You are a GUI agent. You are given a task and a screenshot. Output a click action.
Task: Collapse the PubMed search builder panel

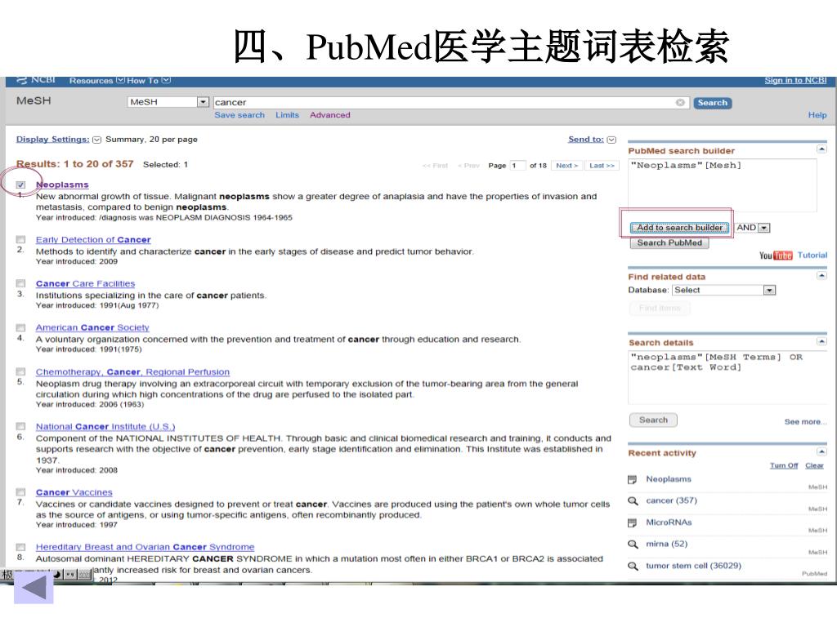[821, 149]
